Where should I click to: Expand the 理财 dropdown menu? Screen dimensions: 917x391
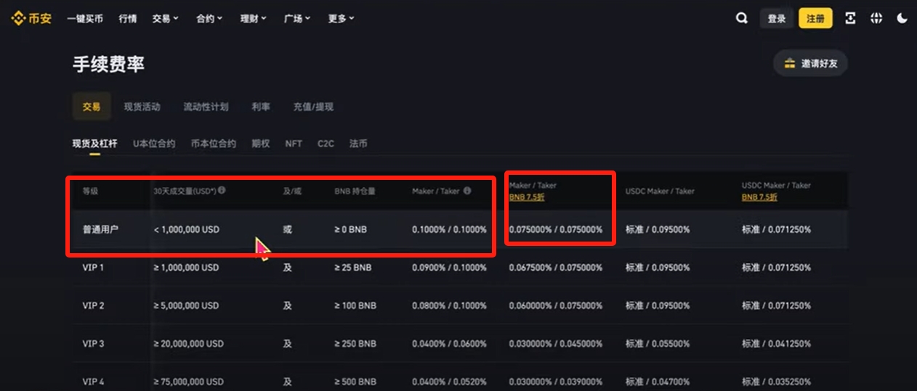254,19
